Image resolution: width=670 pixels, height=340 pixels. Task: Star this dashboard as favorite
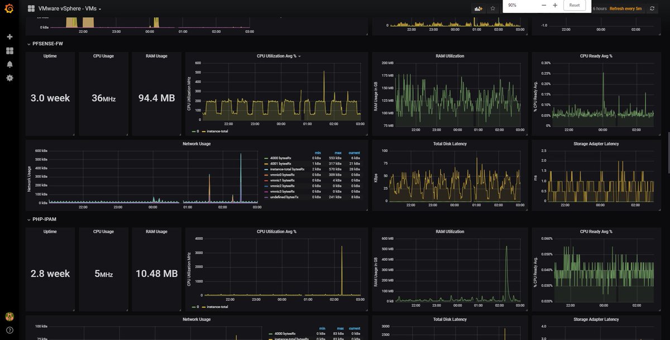(x=492, y=8)
